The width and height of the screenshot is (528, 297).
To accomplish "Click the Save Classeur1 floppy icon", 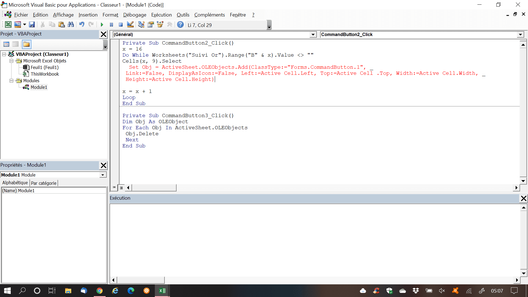I will 32,25.
